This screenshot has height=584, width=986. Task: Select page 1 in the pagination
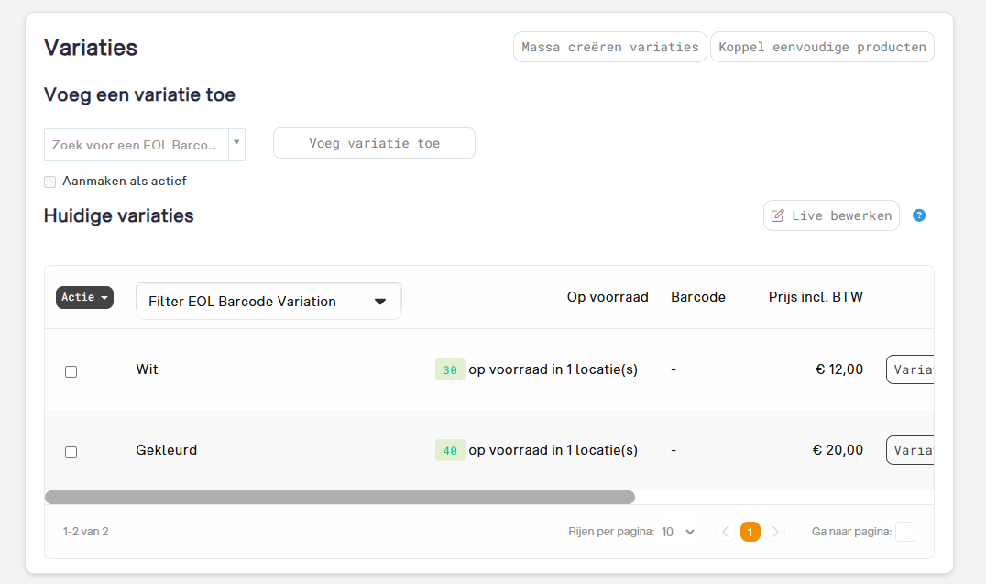750,532
